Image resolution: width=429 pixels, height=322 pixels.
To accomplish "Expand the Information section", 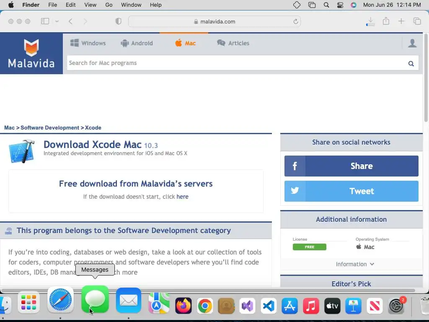I will click(355, 264).
